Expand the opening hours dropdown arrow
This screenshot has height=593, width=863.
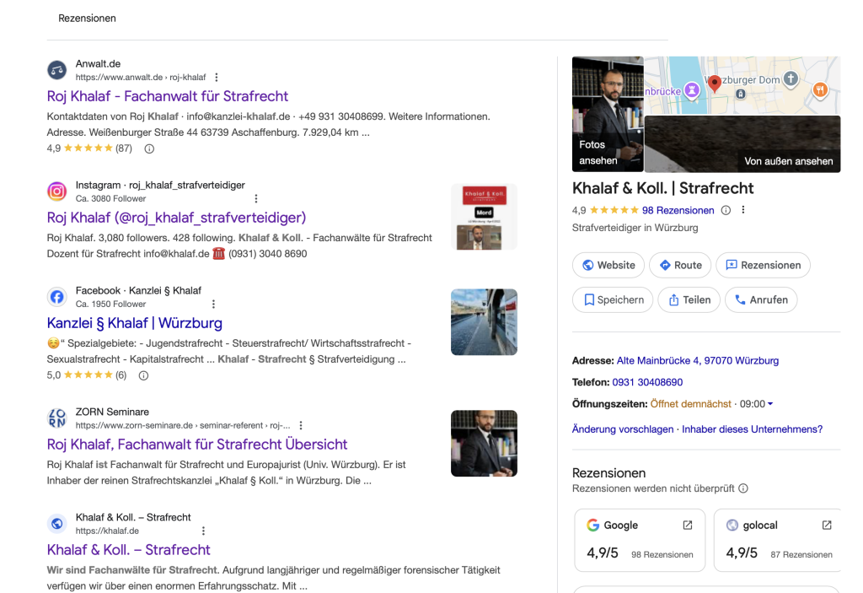tap(770, 404)
